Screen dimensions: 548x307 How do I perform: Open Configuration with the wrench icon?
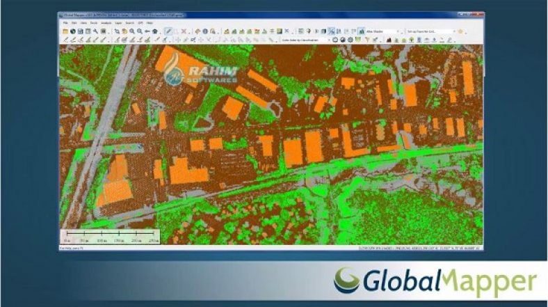click(95, 31)
